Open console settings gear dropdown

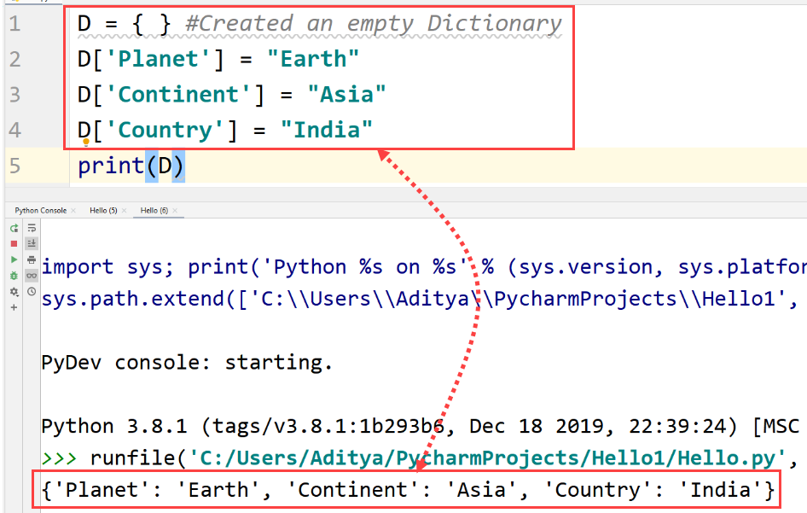pos(14,292)
